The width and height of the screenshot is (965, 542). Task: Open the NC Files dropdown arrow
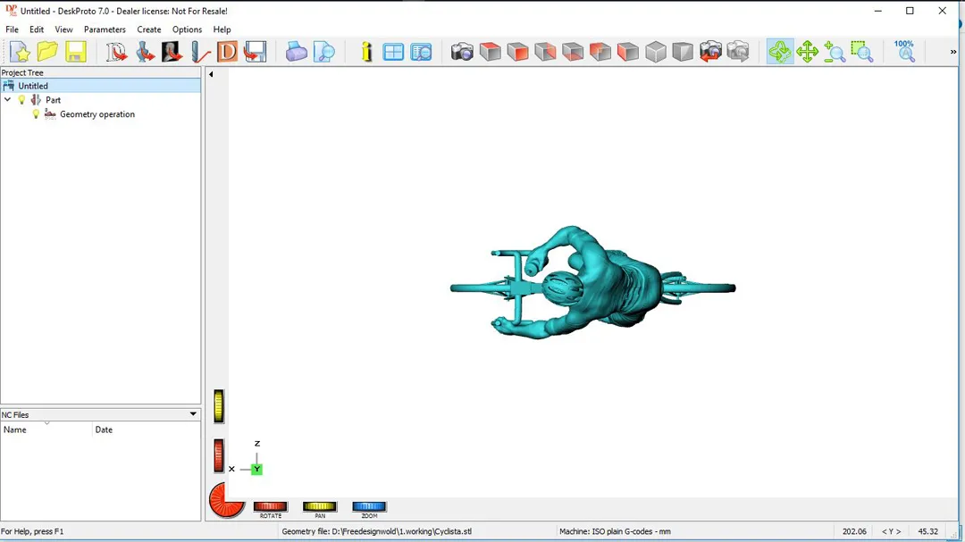pyautogui.click(x=193, y=414)
